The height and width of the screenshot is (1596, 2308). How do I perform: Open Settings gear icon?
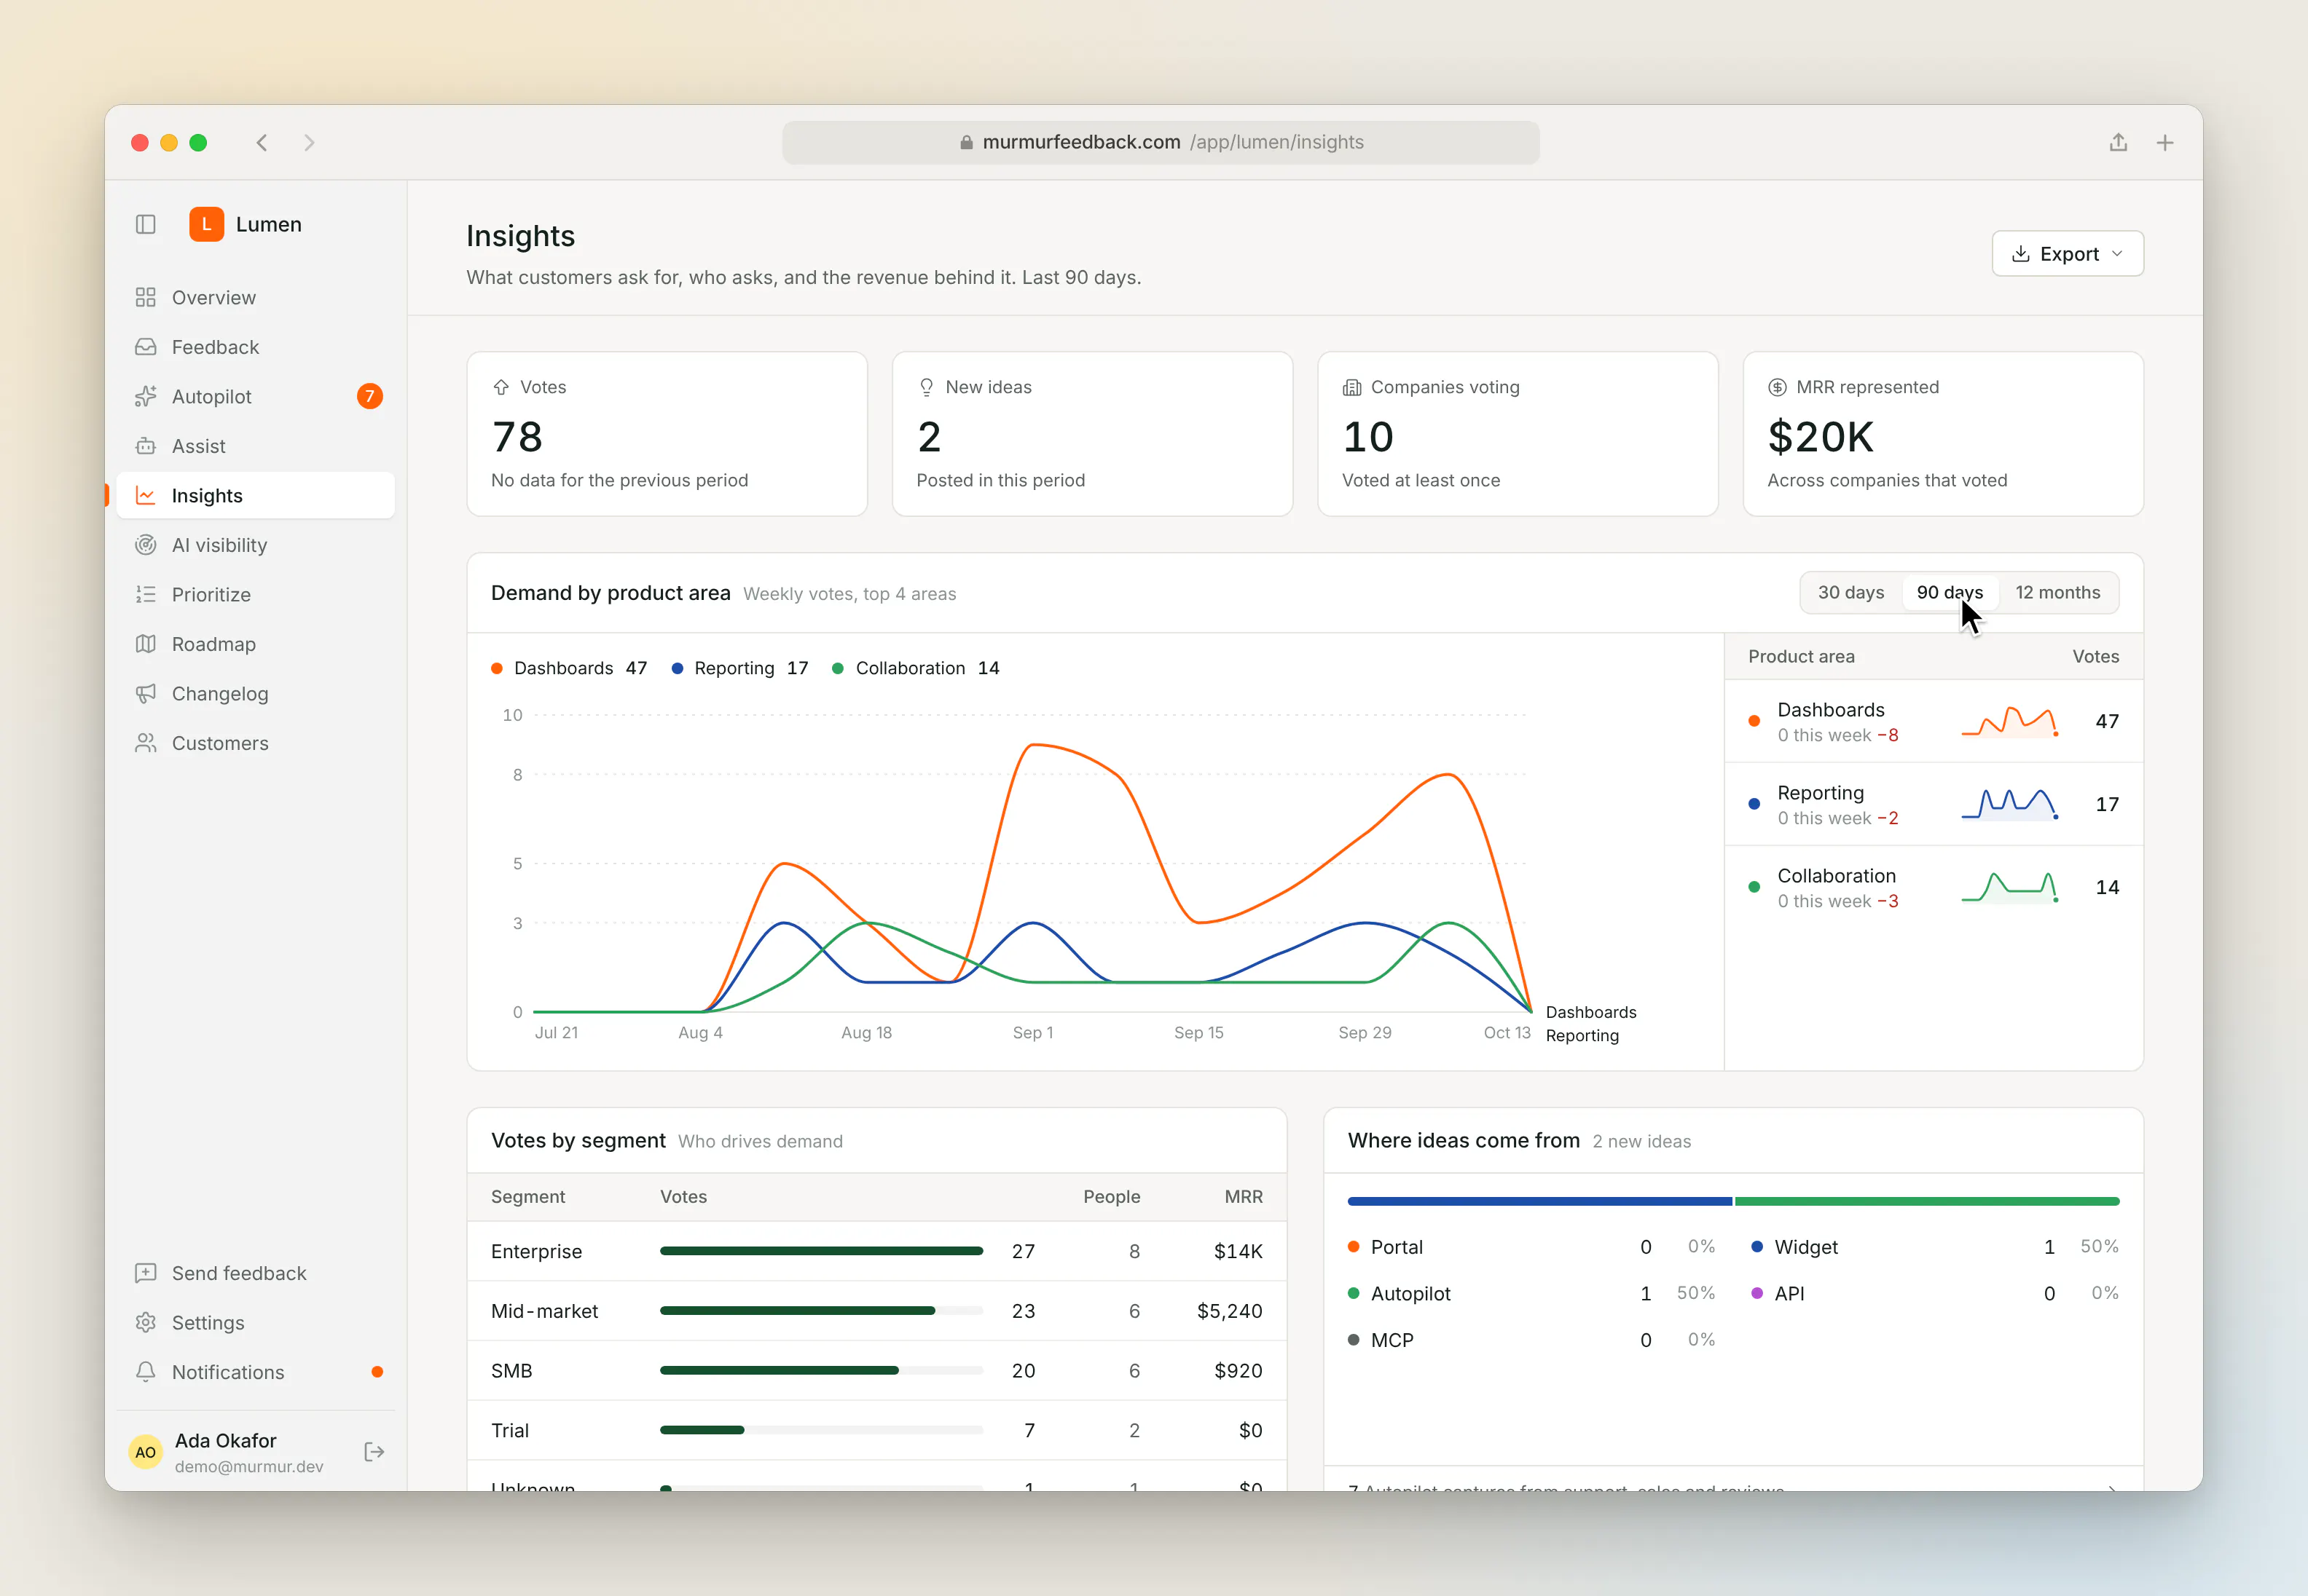pyautogui.click(x=146, y=1322)
